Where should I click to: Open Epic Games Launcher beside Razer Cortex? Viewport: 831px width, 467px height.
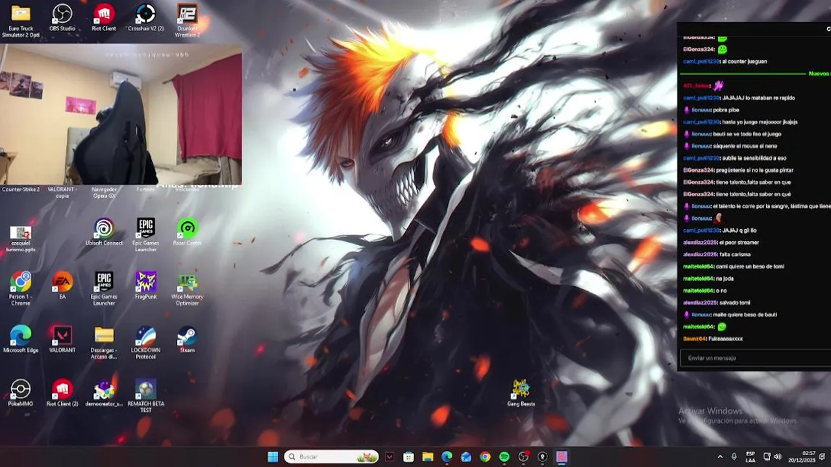click(145, 235)
